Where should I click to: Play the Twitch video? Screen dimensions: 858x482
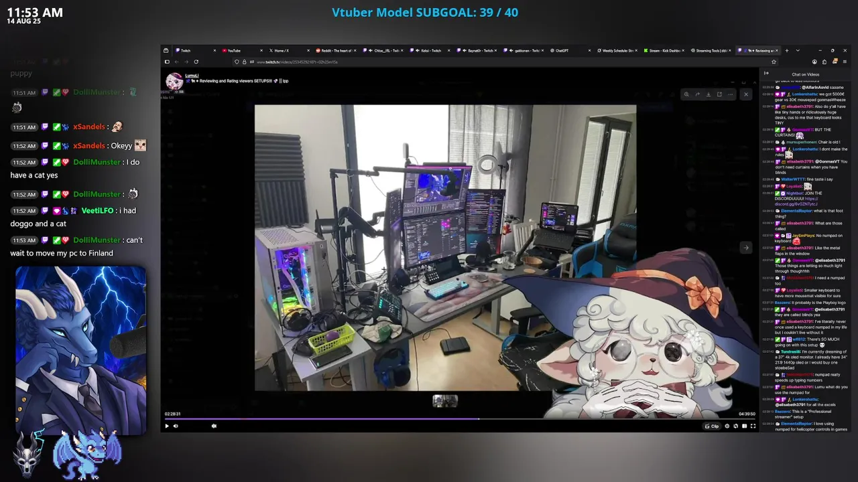(x=167, y=426)
